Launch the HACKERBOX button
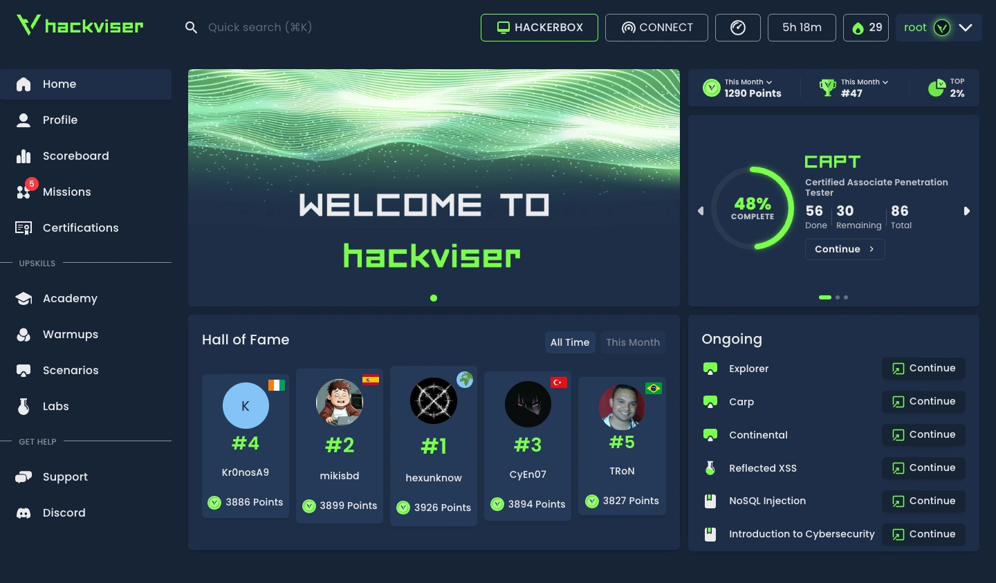 click(x=539, y=28)
